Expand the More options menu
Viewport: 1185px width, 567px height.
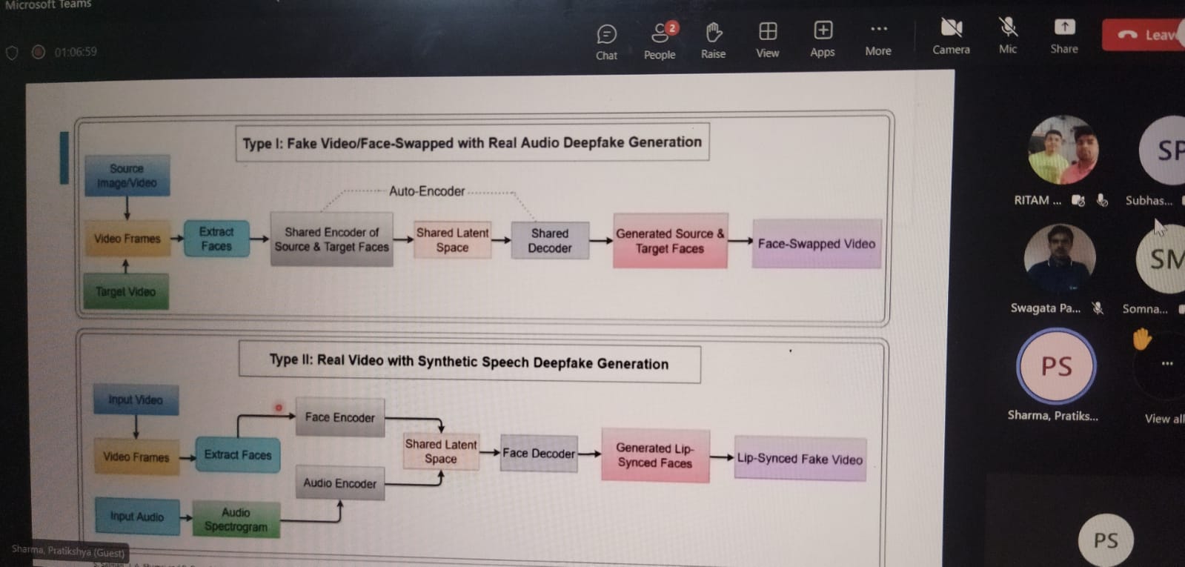click(x=878, y=39)
